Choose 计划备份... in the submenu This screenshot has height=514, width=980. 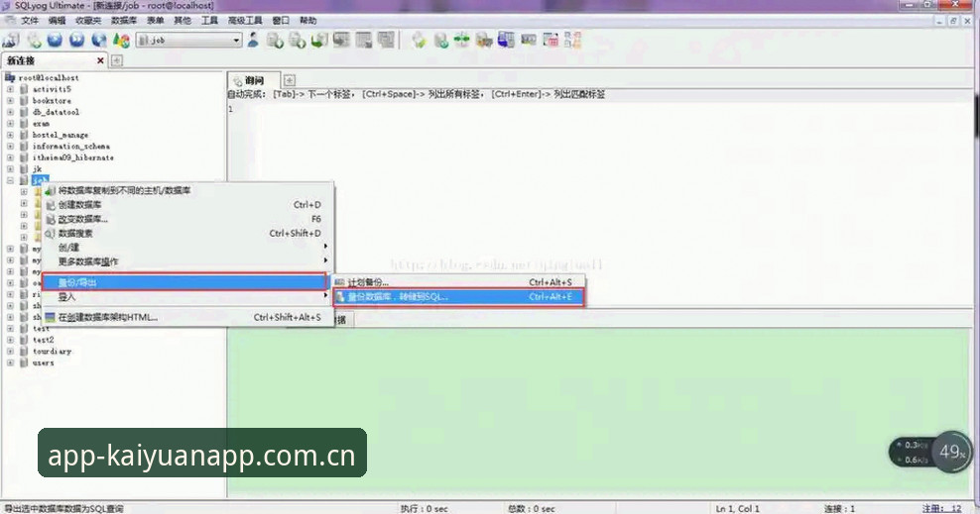click(x=458, y=282)
